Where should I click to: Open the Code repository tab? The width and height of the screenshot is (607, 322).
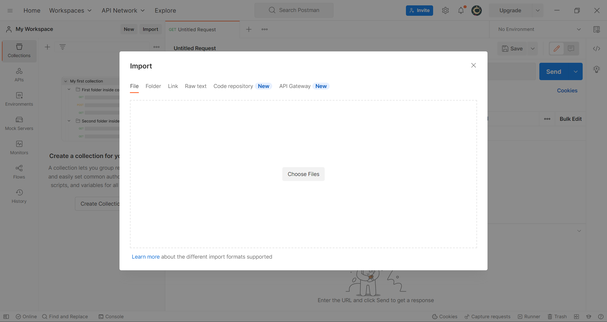point(242,86)
